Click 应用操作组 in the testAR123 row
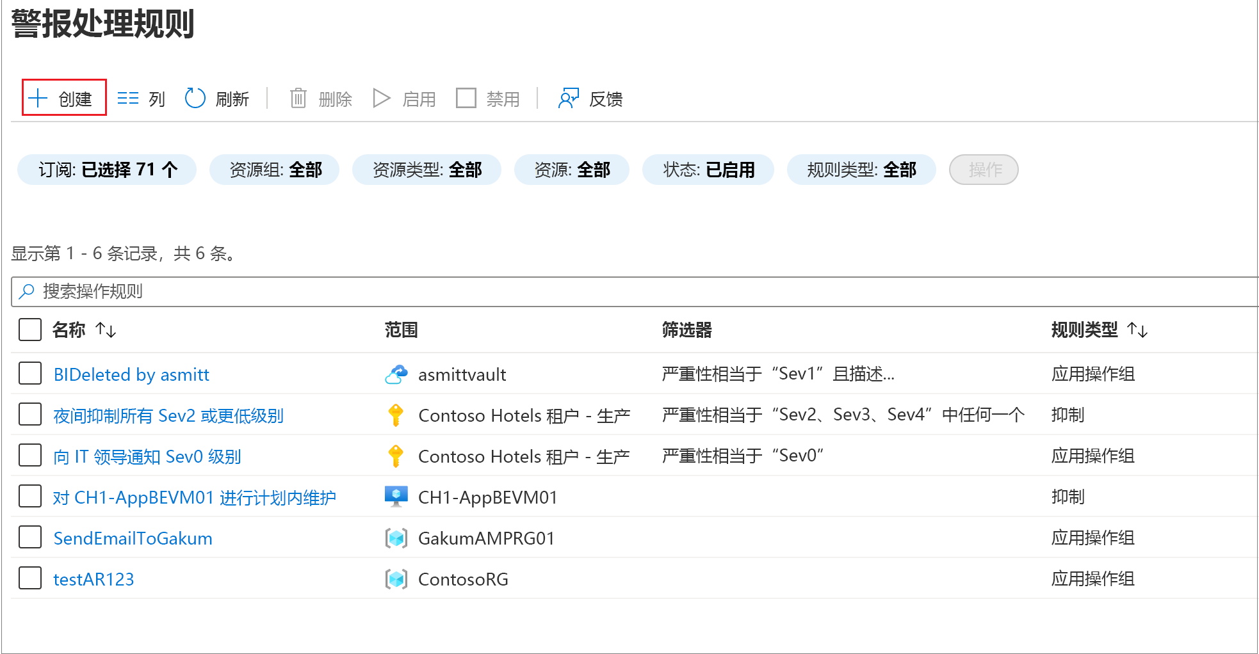The width and height of the screenshot is (1259, 654). pos(1092,578)
